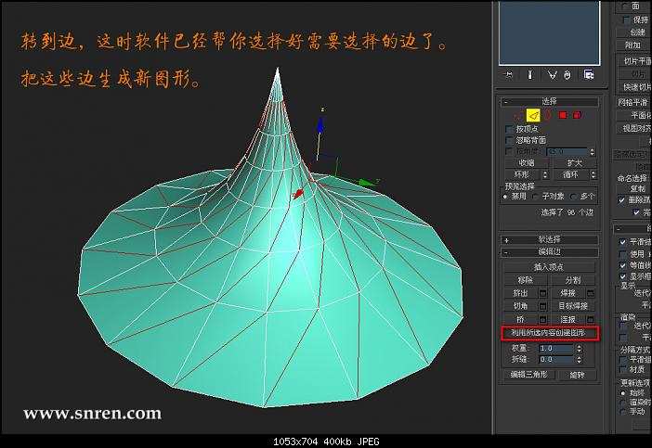Click the 附加 (Attach) button
652x448 pixels.
[632, 45]
